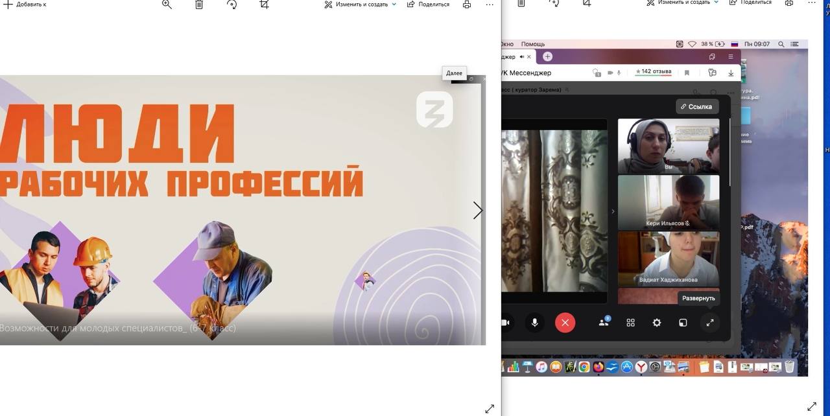This screenshot has width=830, height=416.
Task: Open a new browser tab with the plus button
Action: tap(547, 57)
